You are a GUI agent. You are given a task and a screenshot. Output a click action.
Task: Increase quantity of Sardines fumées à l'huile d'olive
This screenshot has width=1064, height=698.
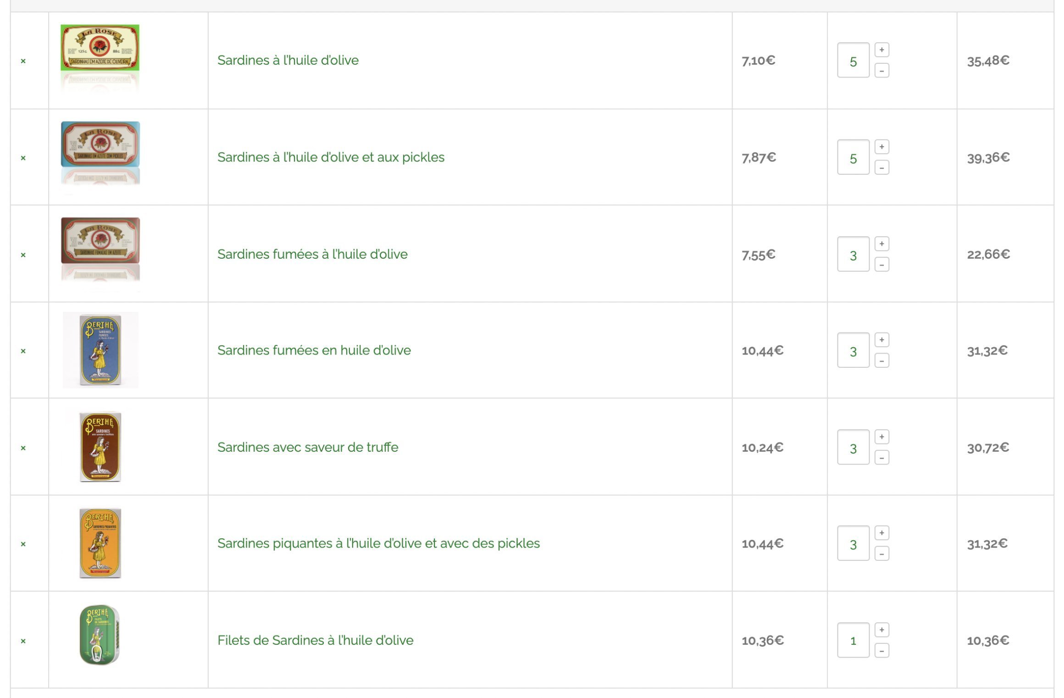click(881, 244)
